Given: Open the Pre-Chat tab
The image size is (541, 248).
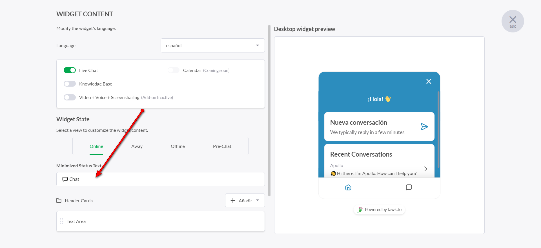Looking at the screenshot, I should tap(222, 146).
